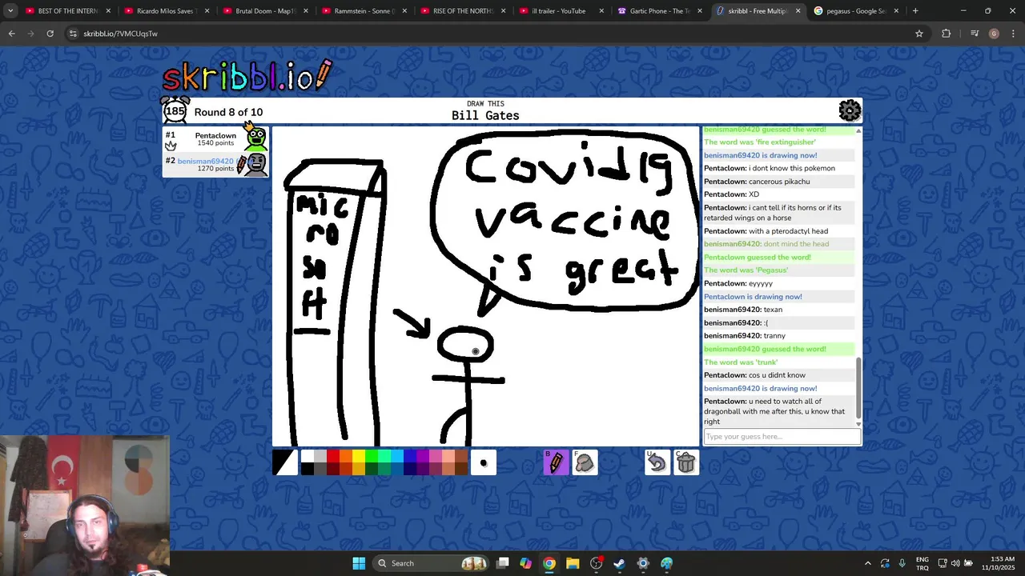Close the Gartic Phone browser tab
This screenshot has width=1025, height=576.
click(x=699, y=11)
